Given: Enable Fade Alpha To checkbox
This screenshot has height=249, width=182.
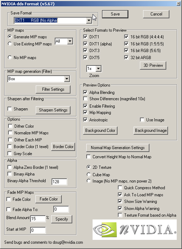Looking at the screenshot, I should pos(8,209).
